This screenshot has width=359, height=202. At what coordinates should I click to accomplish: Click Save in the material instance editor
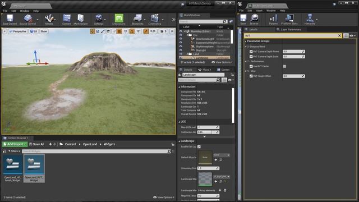tap(243, 20)
